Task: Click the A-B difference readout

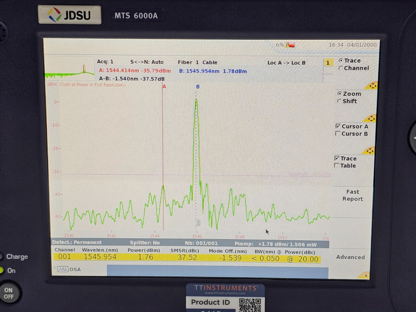Action: (x=132, y=79)
